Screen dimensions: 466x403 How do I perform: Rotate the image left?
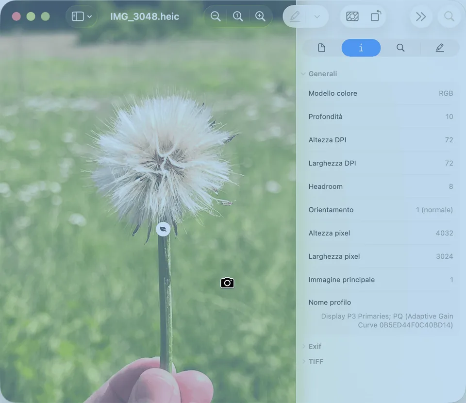pos(376,16)
